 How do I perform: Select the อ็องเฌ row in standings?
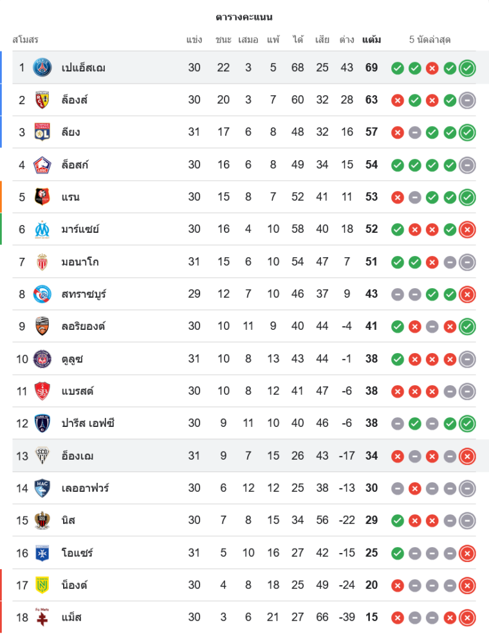click(x=193, y=456)
